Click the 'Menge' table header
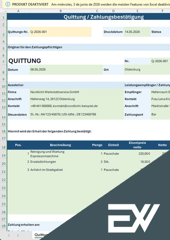Screen dimensions: 170x240 pos(97,145)
